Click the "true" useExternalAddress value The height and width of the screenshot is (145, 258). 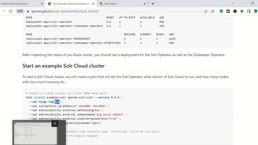[x=113, y=119]
